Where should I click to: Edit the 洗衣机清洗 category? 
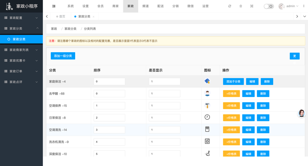[x=248, y=142]
